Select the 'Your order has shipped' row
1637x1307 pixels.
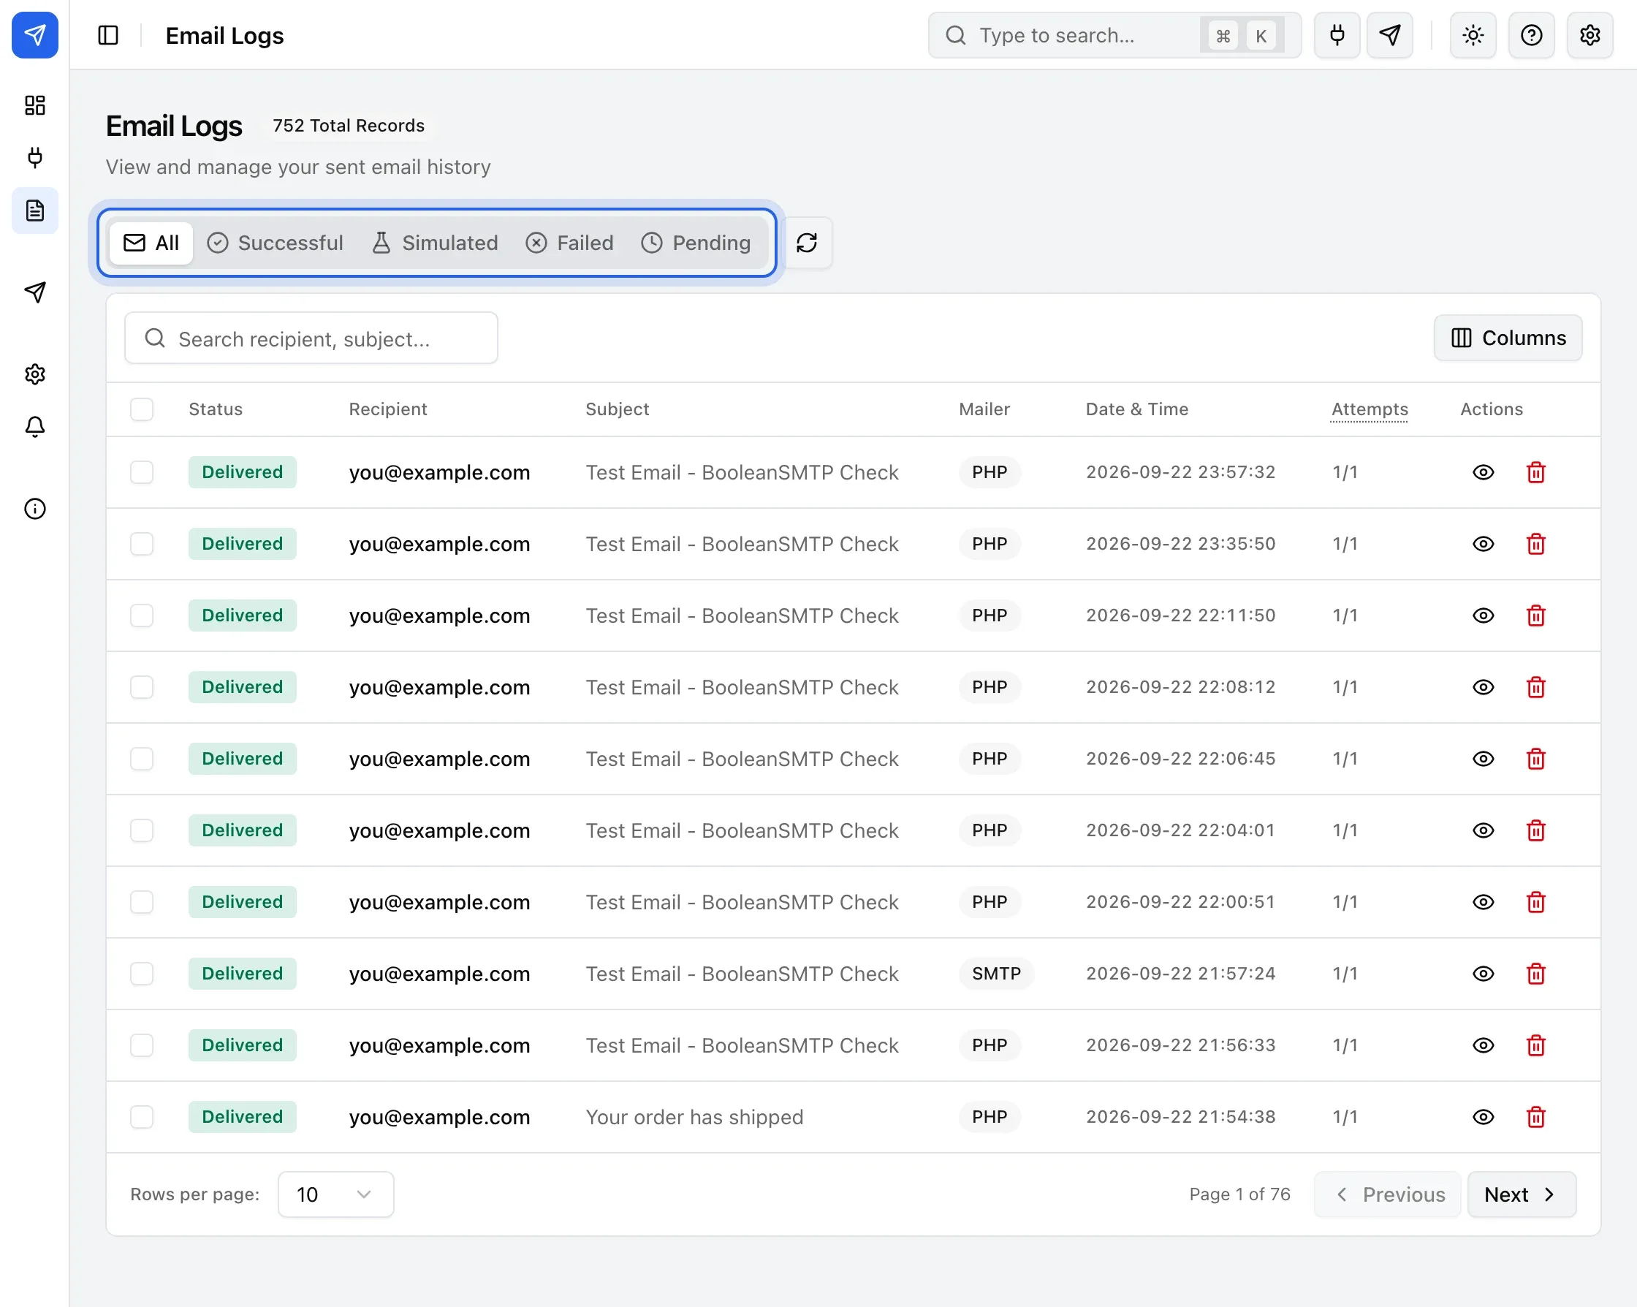[x=142, y=1117]
